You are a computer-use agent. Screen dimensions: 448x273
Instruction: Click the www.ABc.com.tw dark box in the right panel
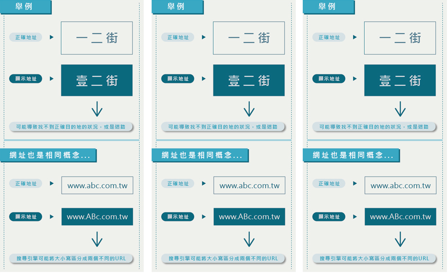400,216
